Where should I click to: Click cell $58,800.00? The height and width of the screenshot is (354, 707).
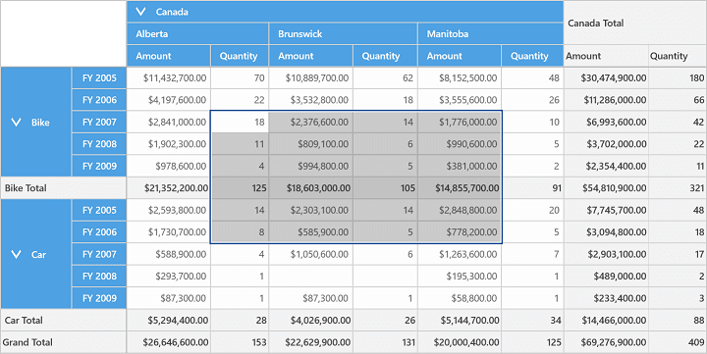click(460, 299)
